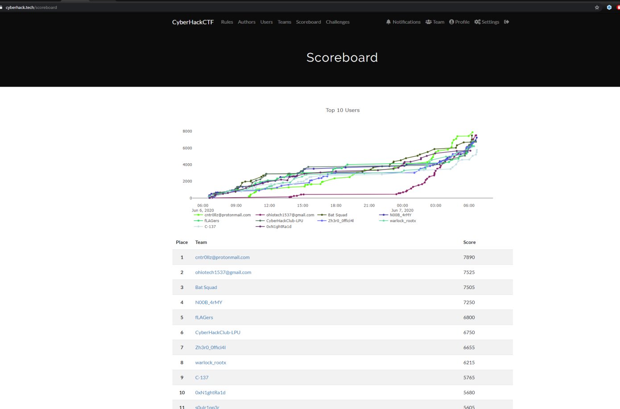Click the Score column header
620x409 pixels.
469,242
